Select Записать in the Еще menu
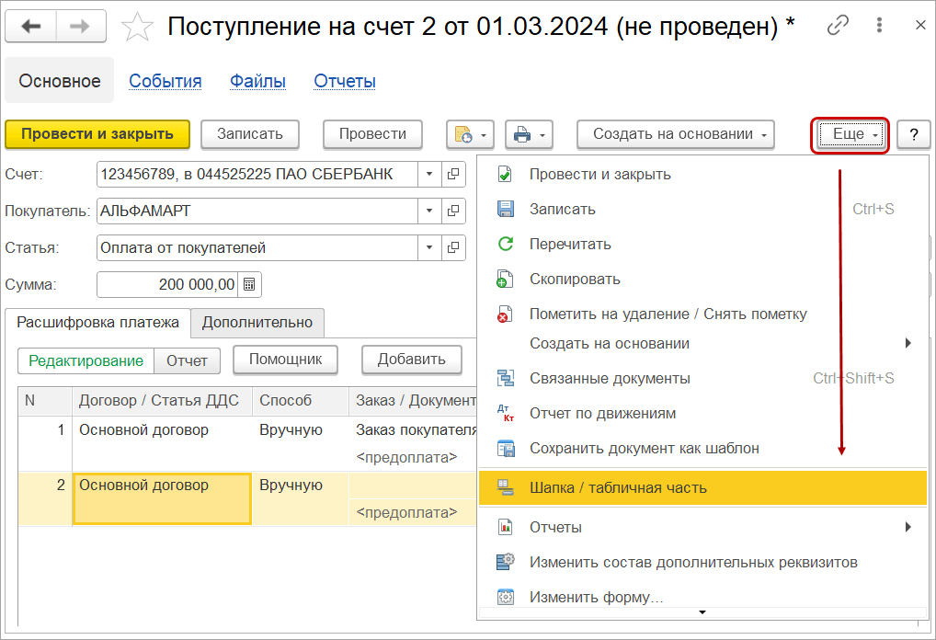This screenshot has width=936, height=640. pos(702,209)
